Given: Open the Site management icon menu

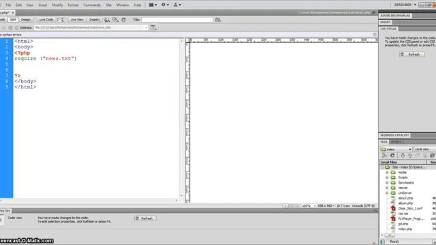Looking at the screenshot, I should click(x=177, y=5).
